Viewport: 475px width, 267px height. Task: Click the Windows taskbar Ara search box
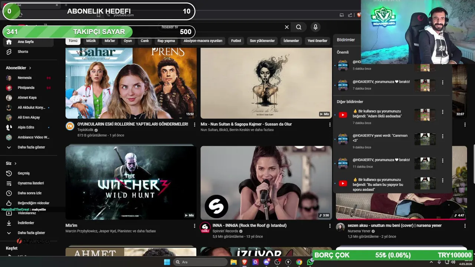(x=200, y=262)
